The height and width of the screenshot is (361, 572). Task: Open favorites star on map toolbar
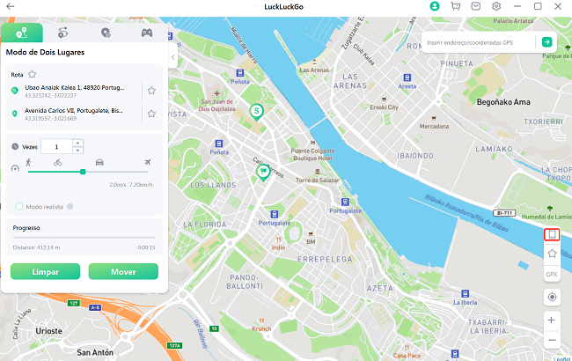point(552,254)
